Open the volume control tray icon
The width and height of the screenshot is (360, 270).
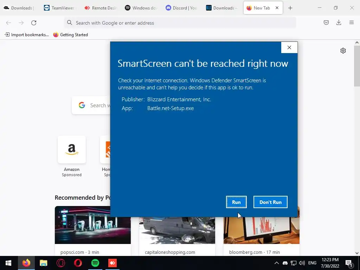(x=302, y=263)
